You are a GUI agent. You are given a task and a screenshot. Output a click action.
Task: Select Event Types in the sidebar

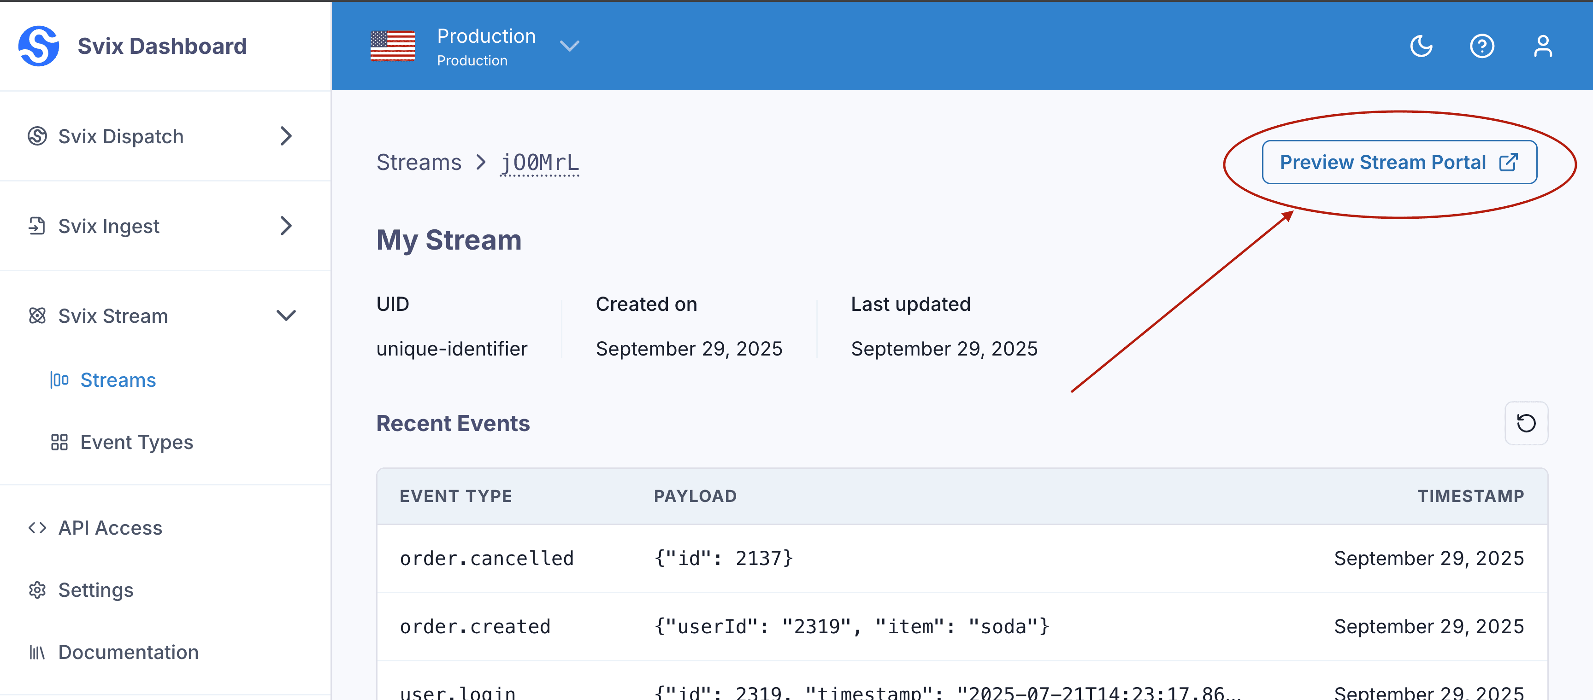click(x=136, y=443)
